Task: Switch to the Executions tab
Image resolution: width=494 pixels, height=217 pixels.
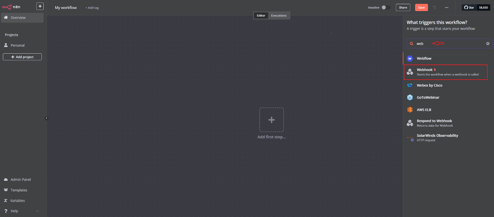Action: coord(279,15)
